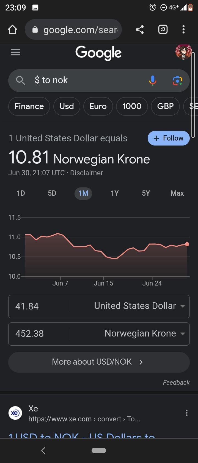
Task: Expand More about USD/NOK
Action: [99, 362]
